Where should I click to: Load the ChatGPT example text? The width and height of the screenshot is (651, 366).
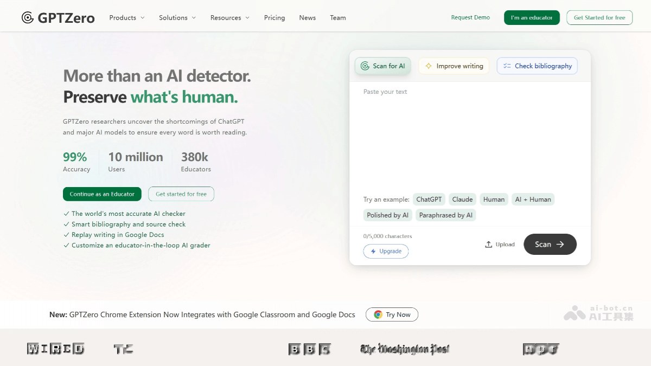429,200
